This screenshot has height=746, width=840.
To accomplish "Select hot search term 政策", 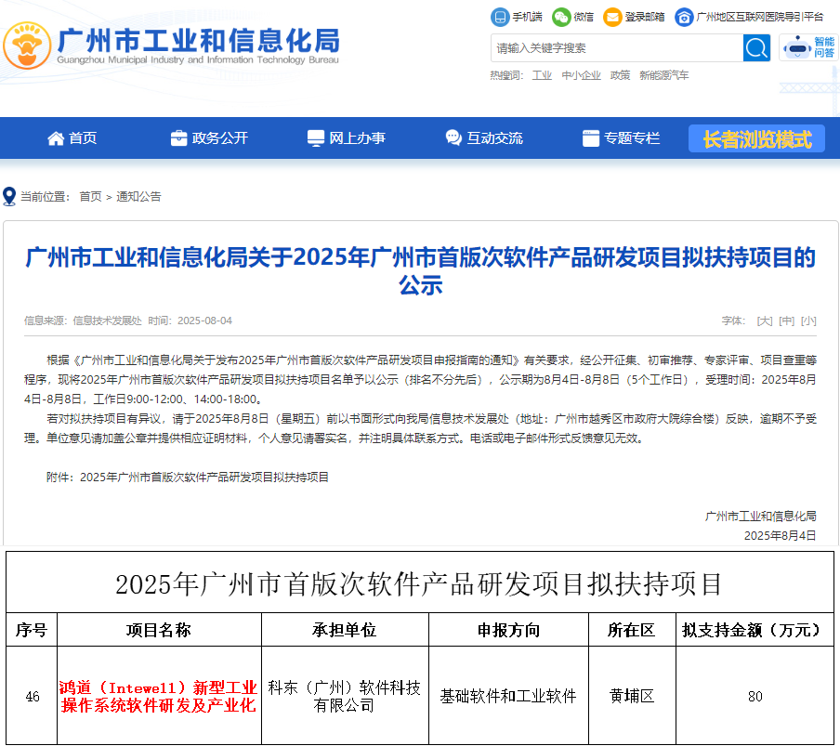I will pyautogui.click(x=621, y=75).
